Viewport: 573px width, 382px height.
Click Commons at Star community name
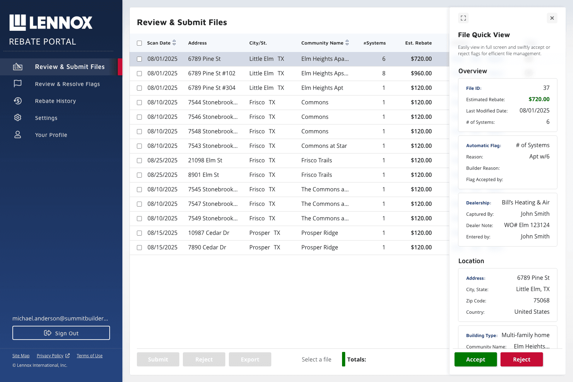click(324, 146)
